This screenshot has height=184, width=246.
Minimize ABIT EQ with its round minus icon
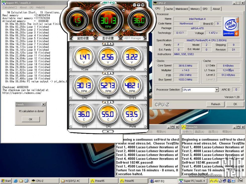tap(135, 5)
